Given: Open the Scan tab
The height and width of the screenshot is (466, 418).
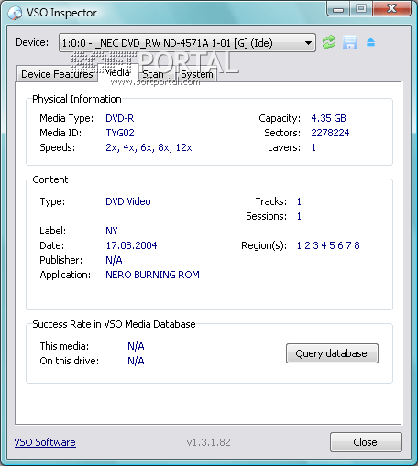Looking at the screenshot, I should [153, 74].
